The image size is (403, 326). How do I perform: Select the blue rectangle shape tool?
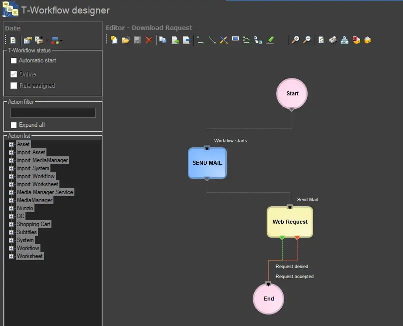[235, 39]
